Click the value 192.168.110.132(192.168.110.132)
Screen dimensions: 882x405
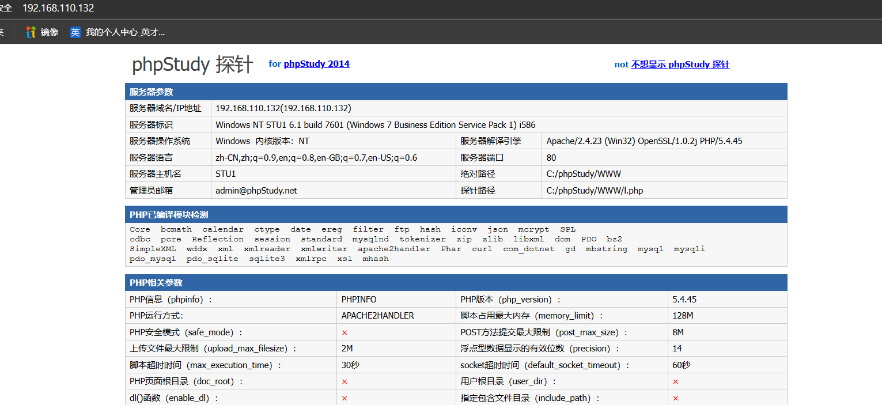283,108
